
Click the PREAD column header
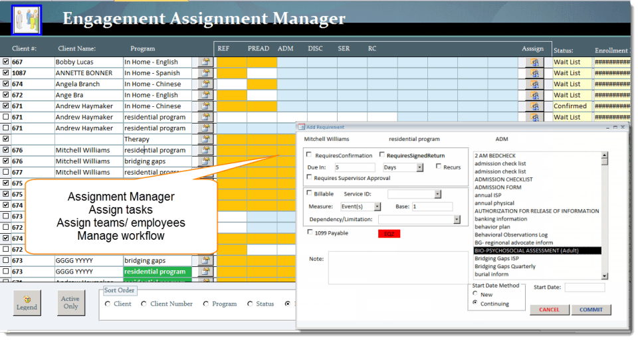[259, 48]
